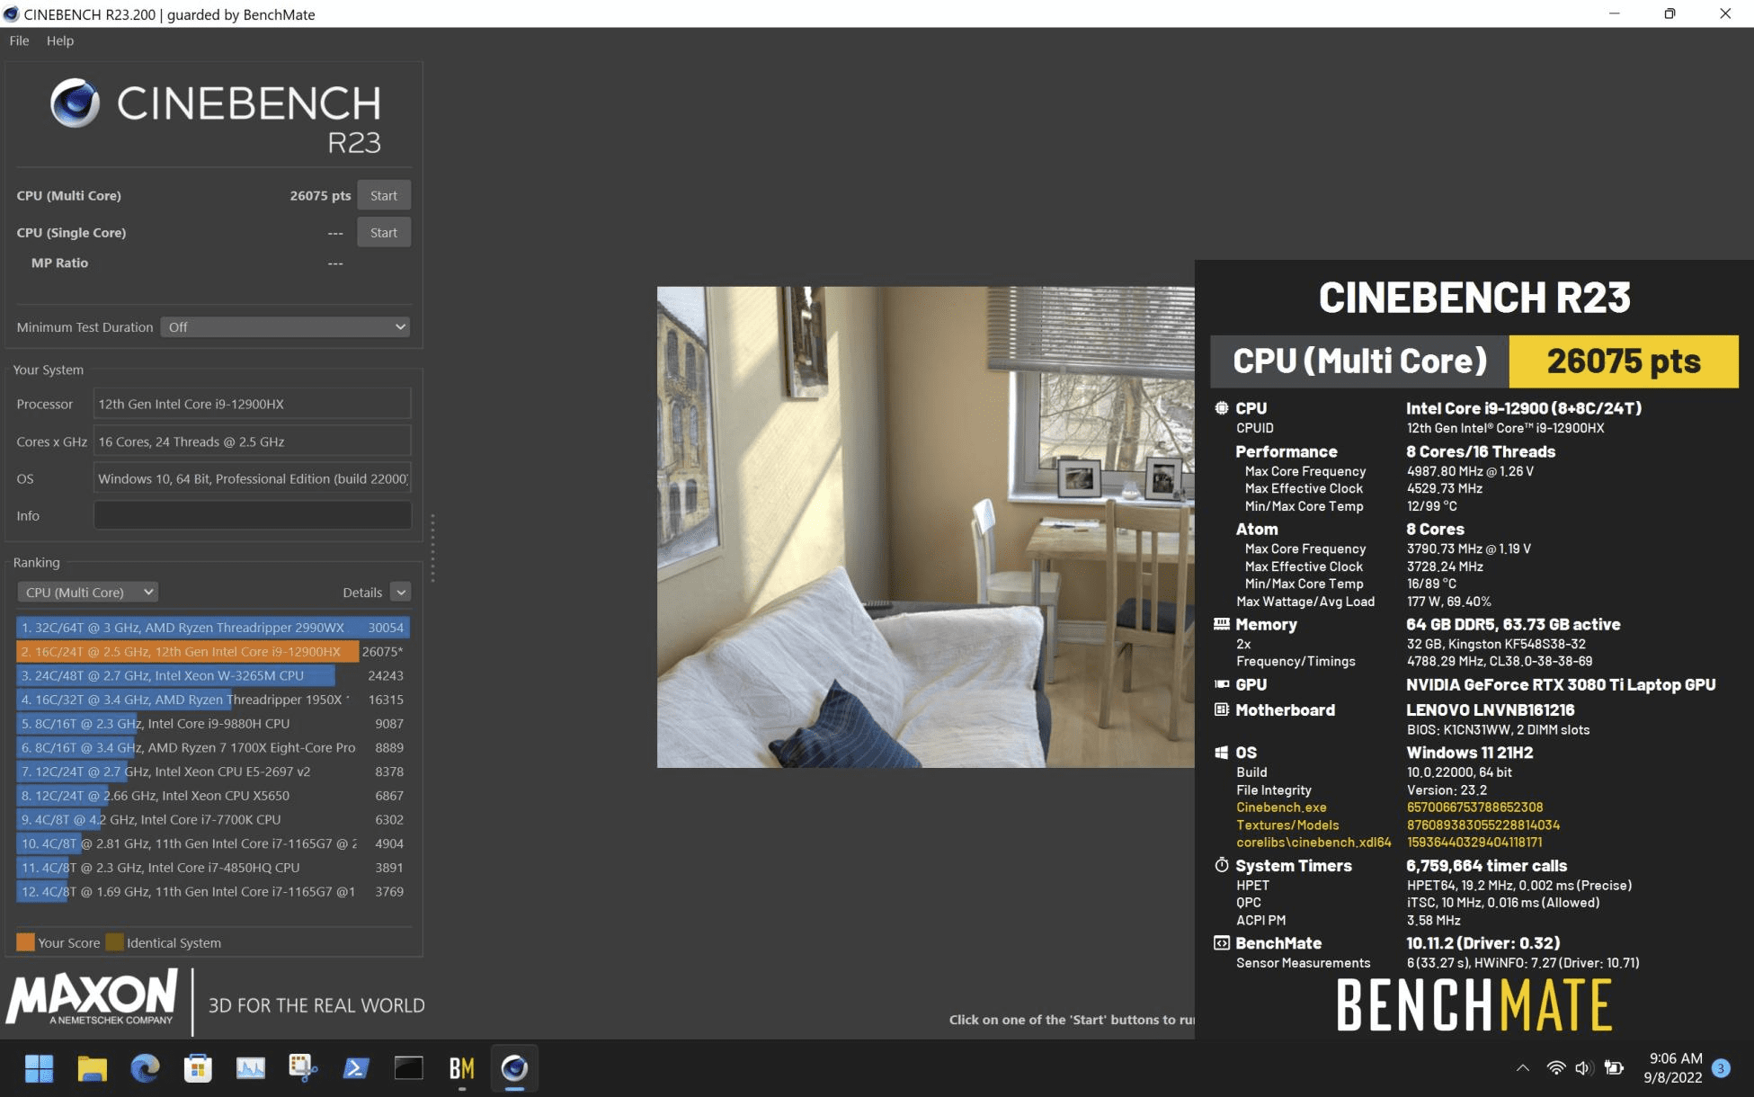Start the CPU Multi Core test
The height and width of the screenshot is (1097, 1754).
(384, 195)
